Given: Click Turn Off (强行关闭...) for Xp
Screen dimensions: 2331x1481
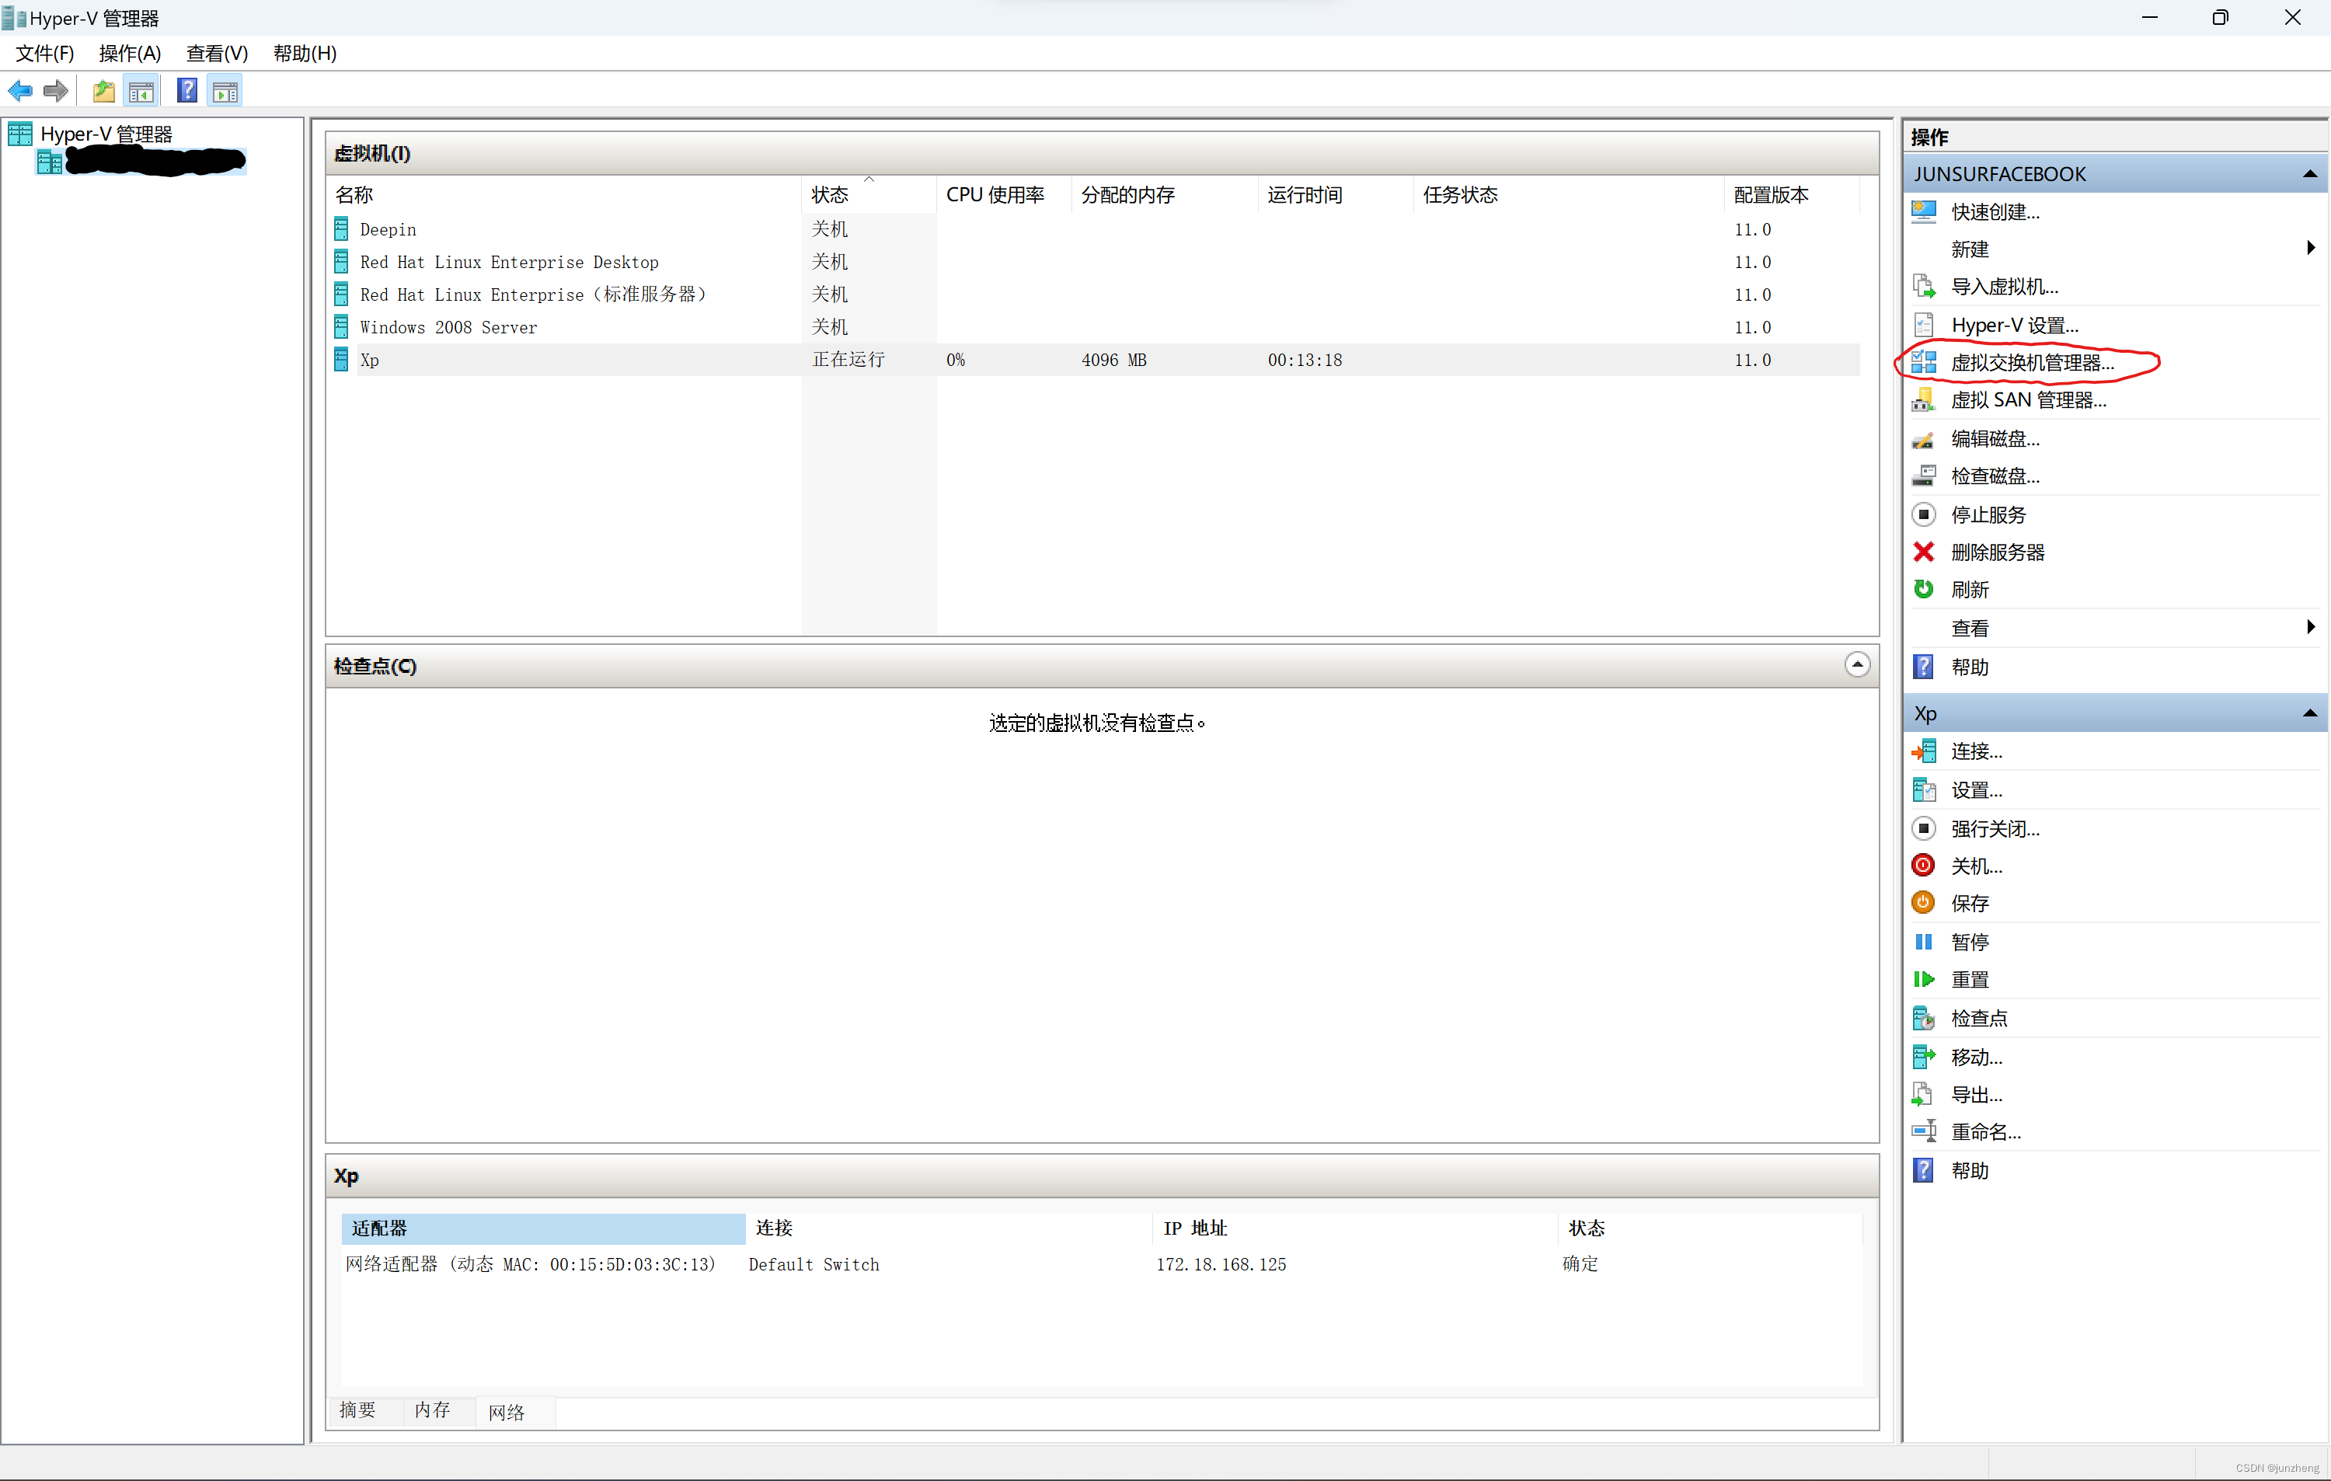Looking at the screenshot, I should [1995, 830].
